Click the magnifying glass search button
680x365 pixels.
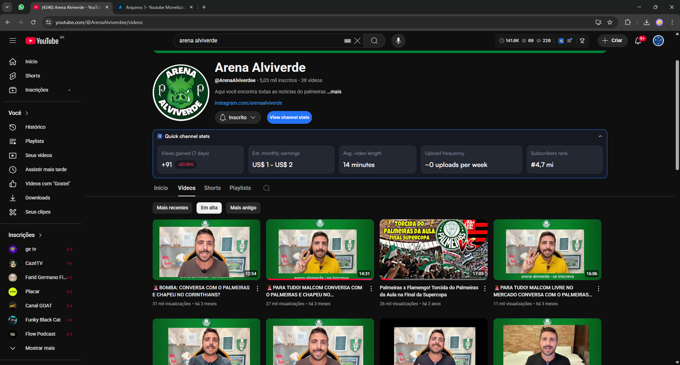tap(374, 41)
